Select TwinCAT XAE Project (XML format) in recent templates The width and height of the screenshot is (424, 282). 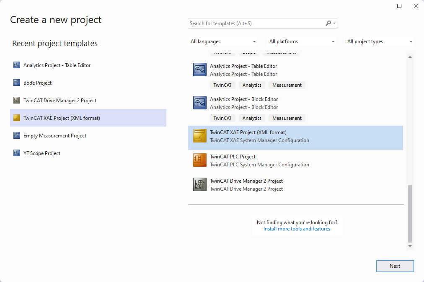[x=88, y=118]
